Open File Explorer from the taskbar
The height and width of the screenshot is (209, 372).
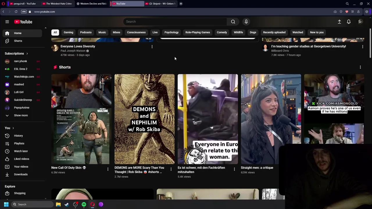[58, 204]
